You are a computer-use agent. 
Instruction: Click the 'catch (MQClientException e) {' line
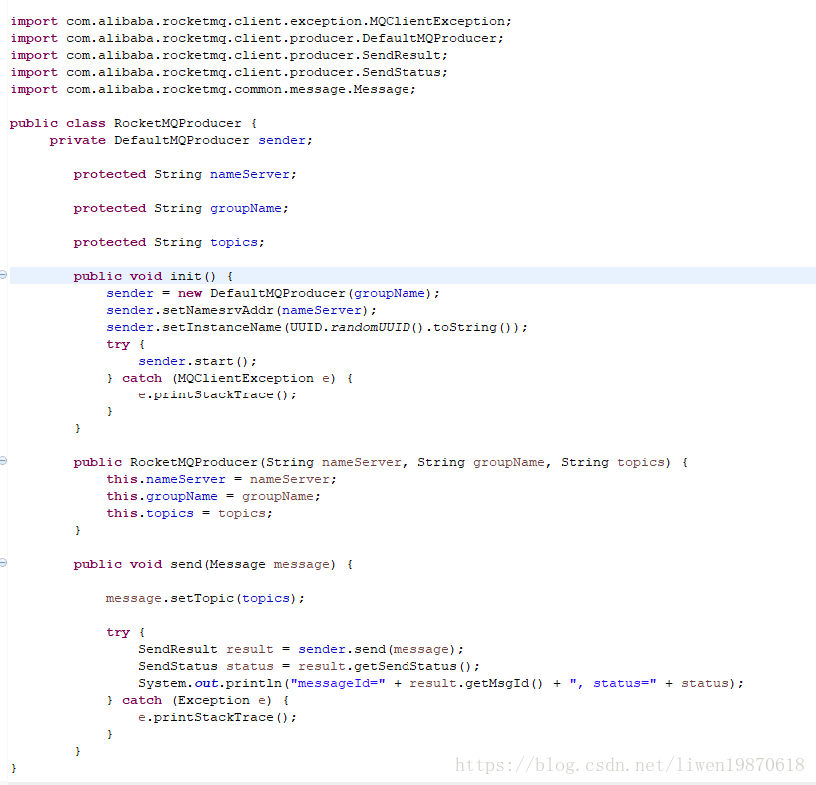230,378
